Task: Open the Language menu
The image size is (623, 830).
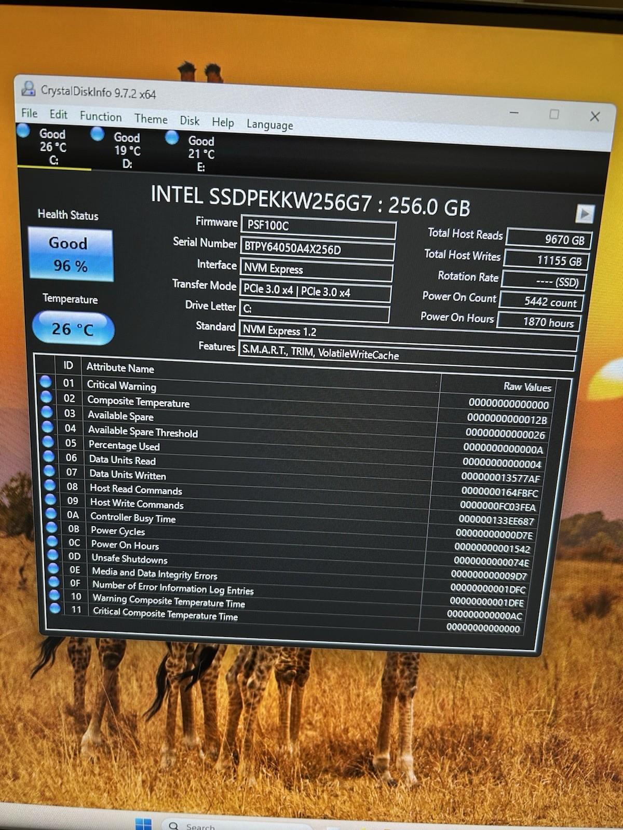Action: (269, 125)
